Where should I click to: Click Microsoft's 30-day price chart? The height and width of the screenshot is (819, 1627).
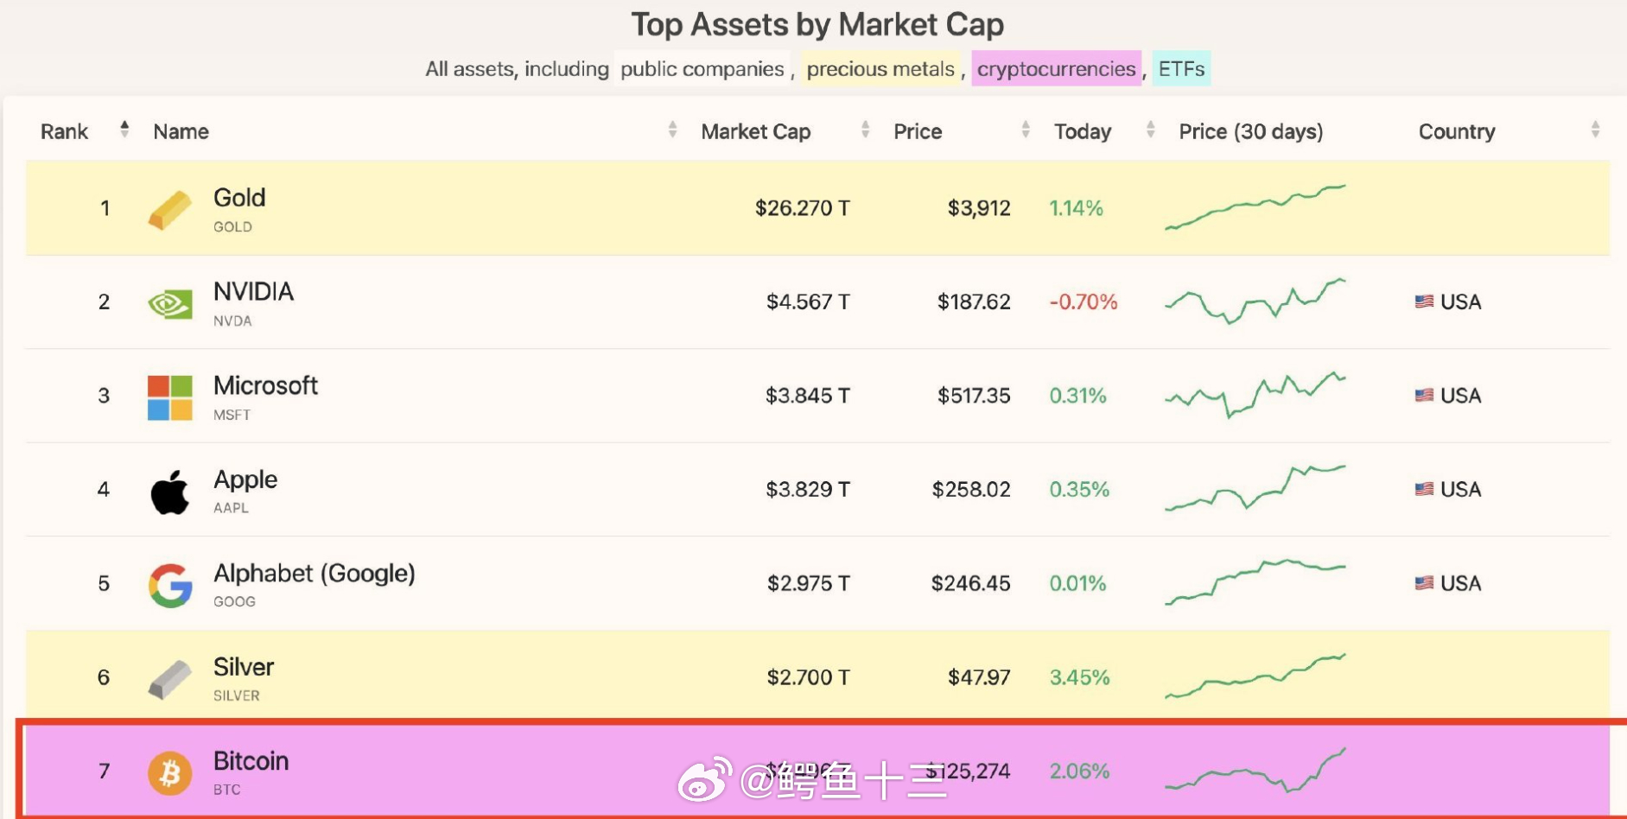pyautogui.click(x=1255, y=396)
